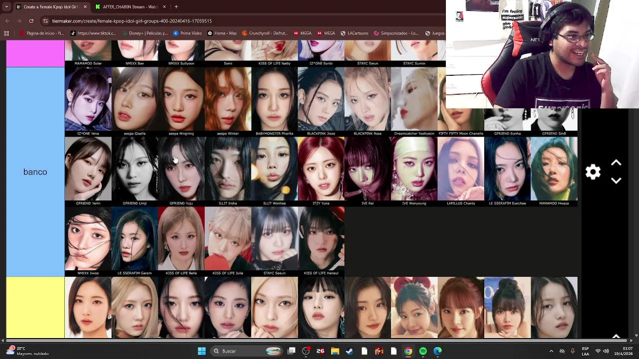Close the AFTER_CHA80N Stream tab
This screenshot has width=639, height=359.
click(x=164, y=6)
